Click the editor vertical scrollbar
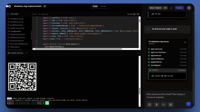Screen dimensions: 200x112 (140, 21)
